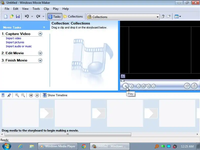Expand the Finish Movie section
Viewport: 200px width, 150px height.
click(x=40, y=60)
